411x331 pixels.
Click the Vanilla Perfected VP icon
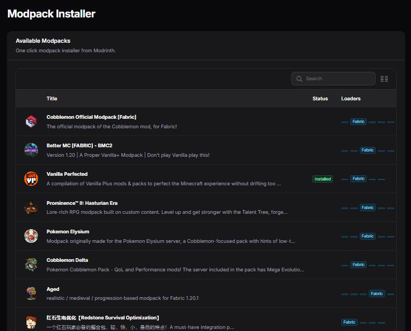coord(31,178)
